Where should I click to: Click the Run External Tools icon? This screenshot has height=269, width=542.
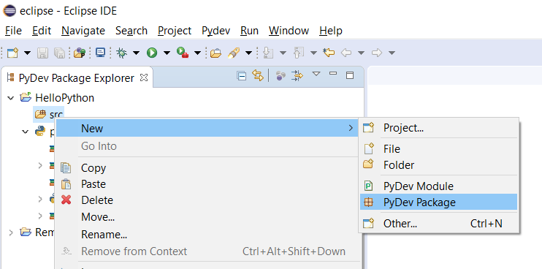[x=182, y=53]
